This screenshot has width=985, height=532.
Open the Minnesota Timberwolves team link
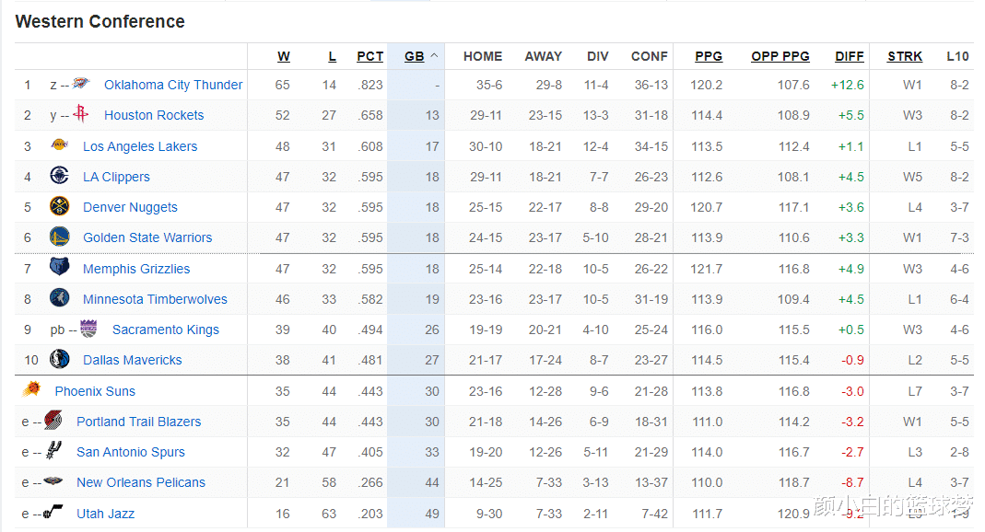point(155,299)
